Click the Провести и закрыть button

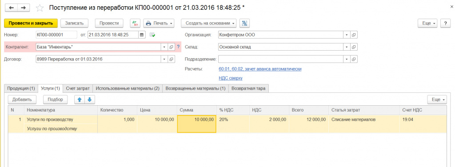click(x=31, y=23)
